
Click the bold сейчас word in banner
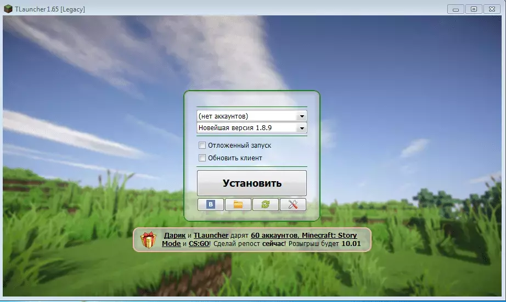coord(273,244)
